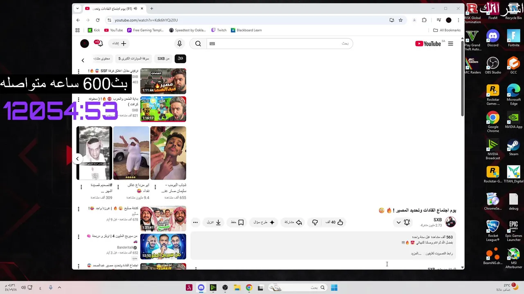This screenshot has width=524, height=294.
Task: Open Discord desktop shortcut
Action: pyautogui.click(x=493, y=39)
